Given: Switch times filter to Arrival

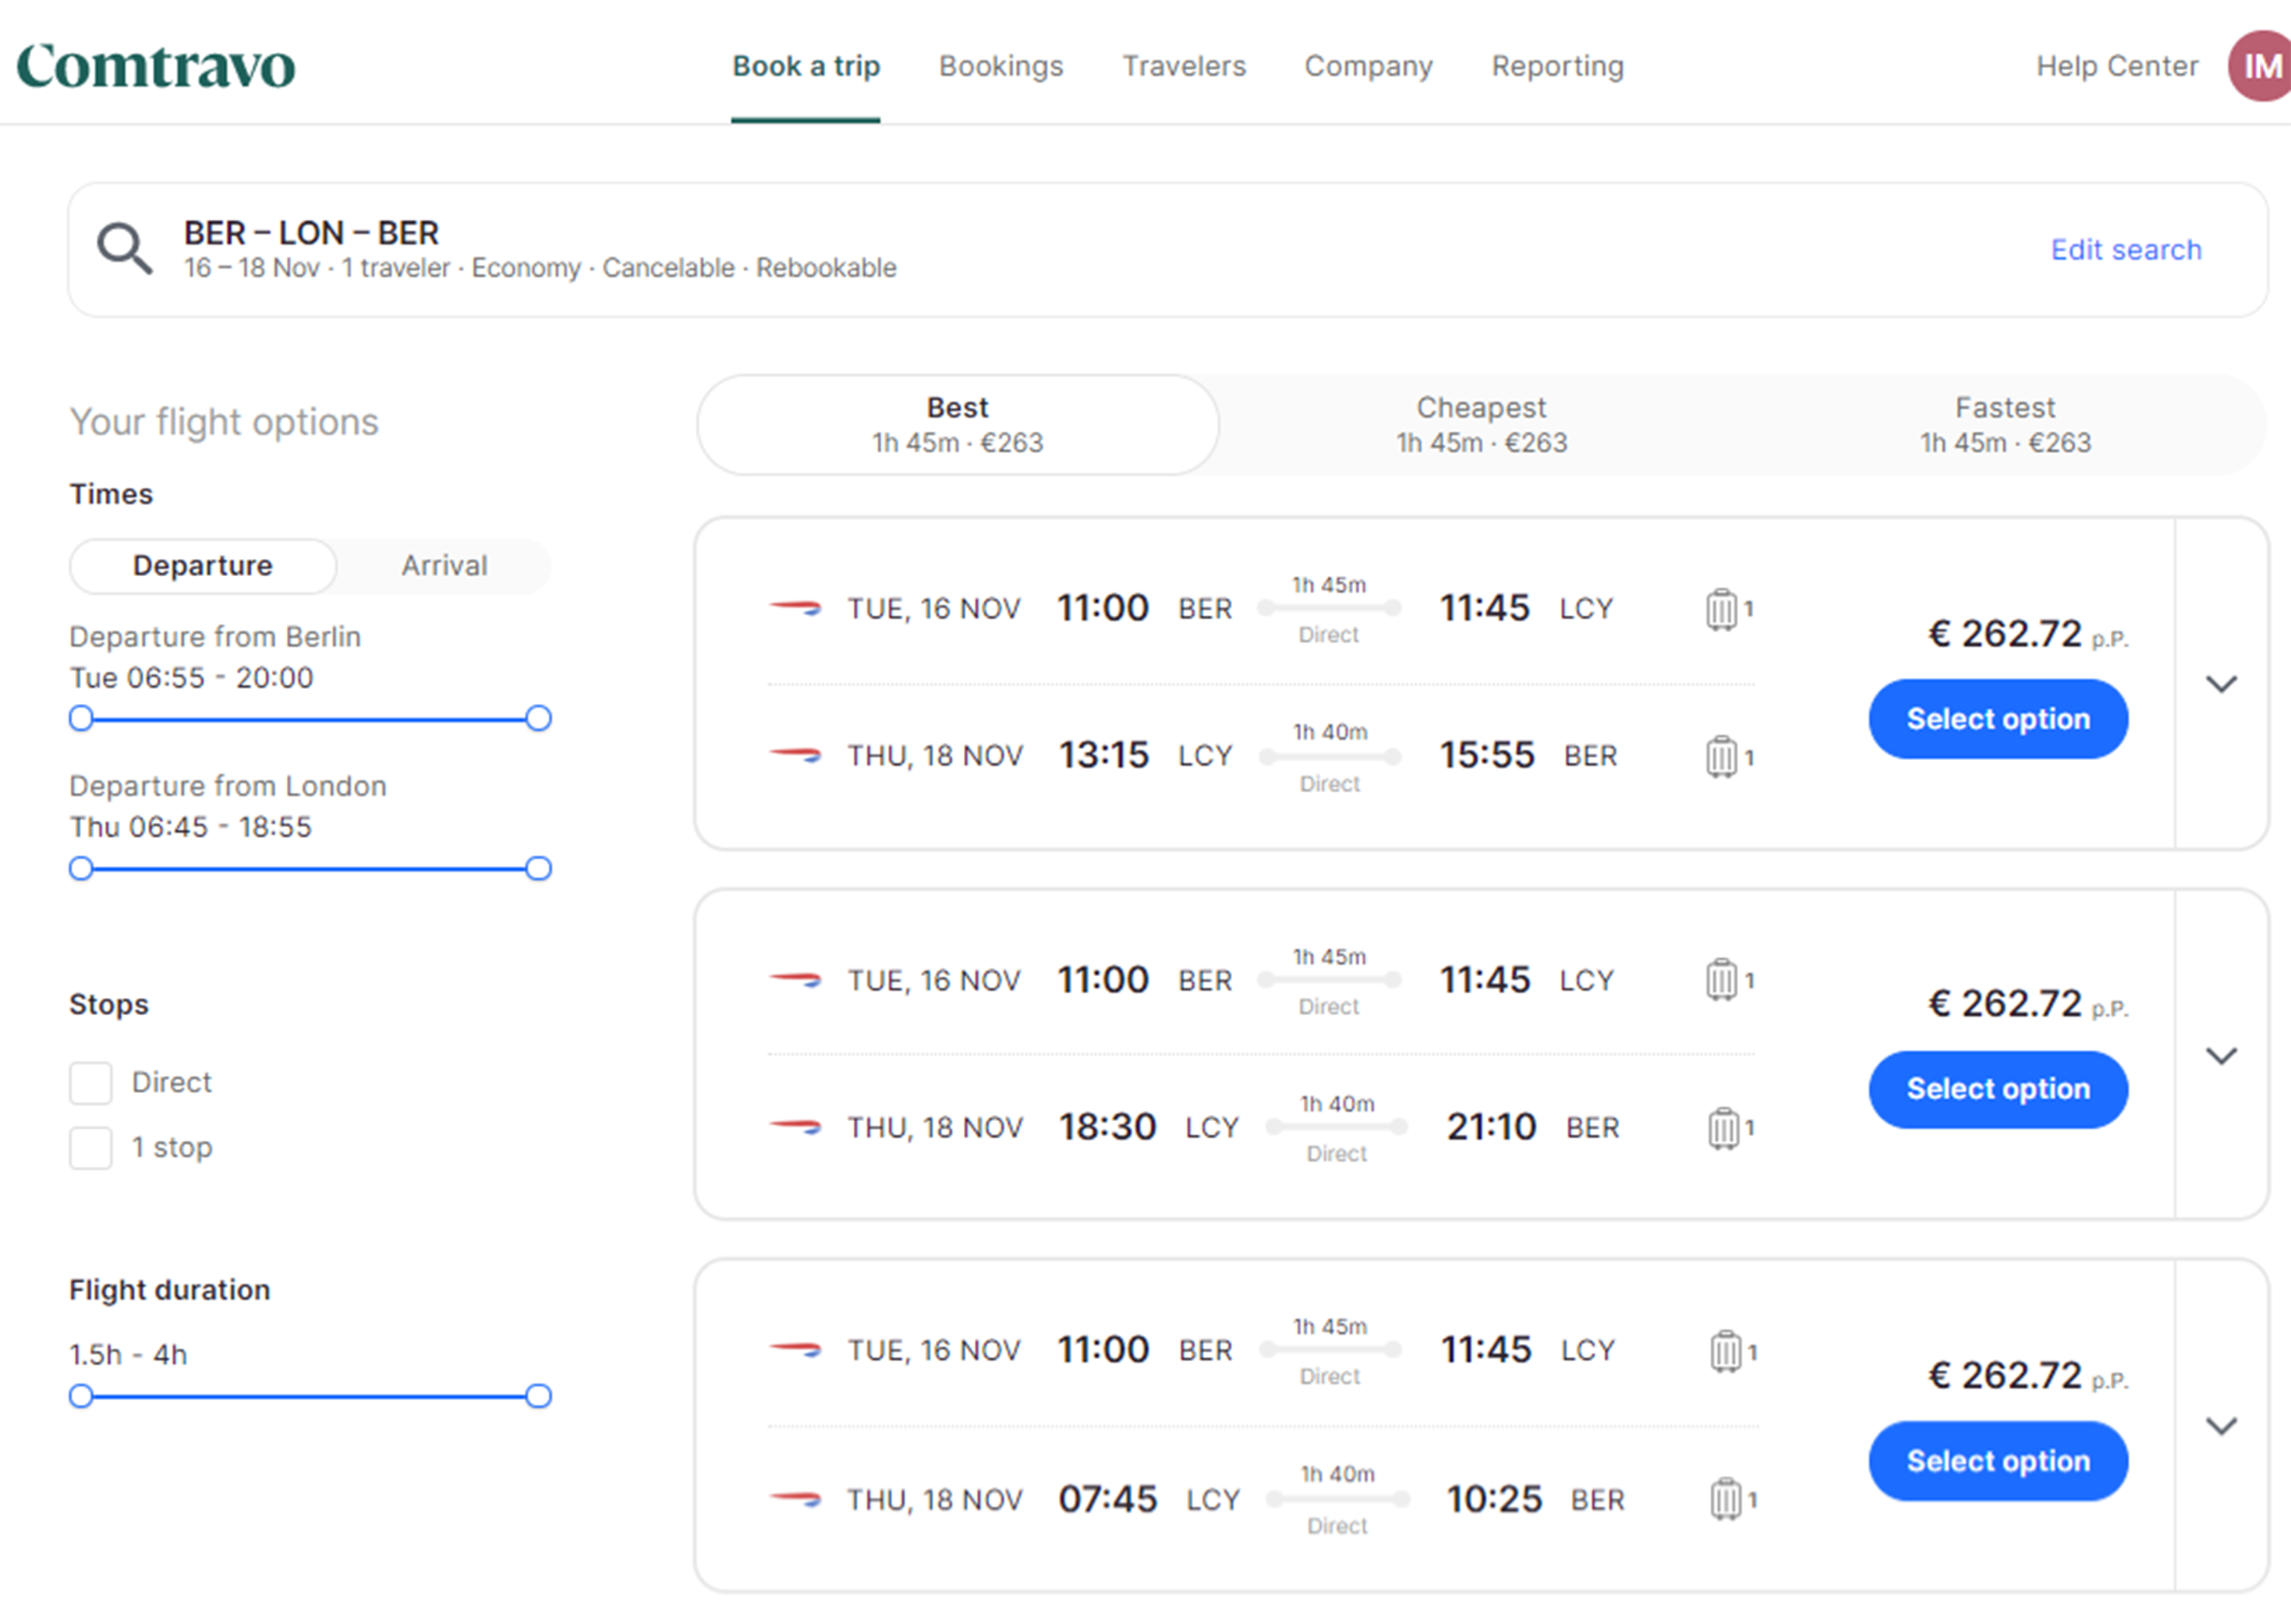Looking at the screenshot, I should click(x=445, y=566).
